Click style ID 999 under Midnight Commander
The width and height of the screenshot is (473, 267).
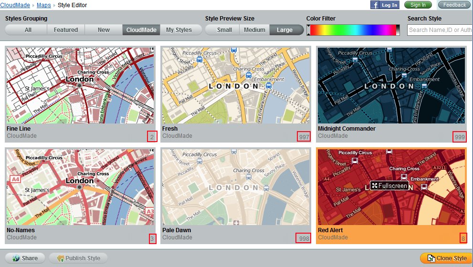pos(460,137)
